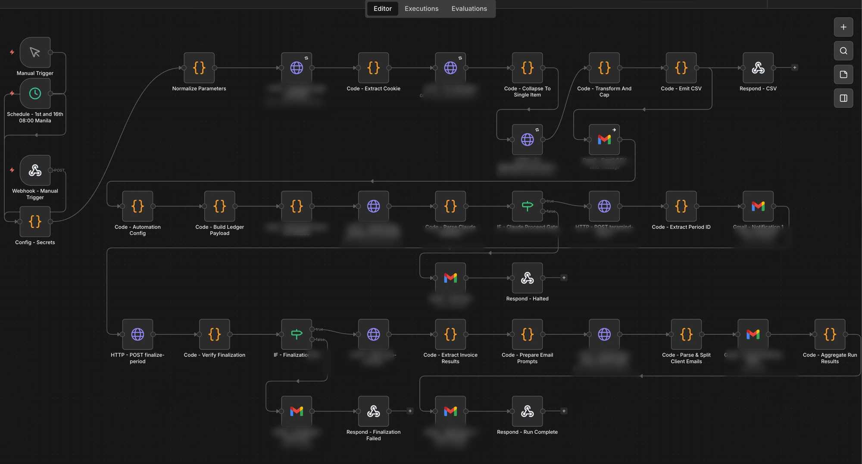Click true output of Claude Proceed Gate
The width and height of the screenshot is (862, 464).
(x=543, y=201)
